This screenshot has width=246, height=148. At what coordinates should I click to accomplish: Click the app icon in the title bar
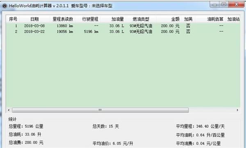pos(5,6)
